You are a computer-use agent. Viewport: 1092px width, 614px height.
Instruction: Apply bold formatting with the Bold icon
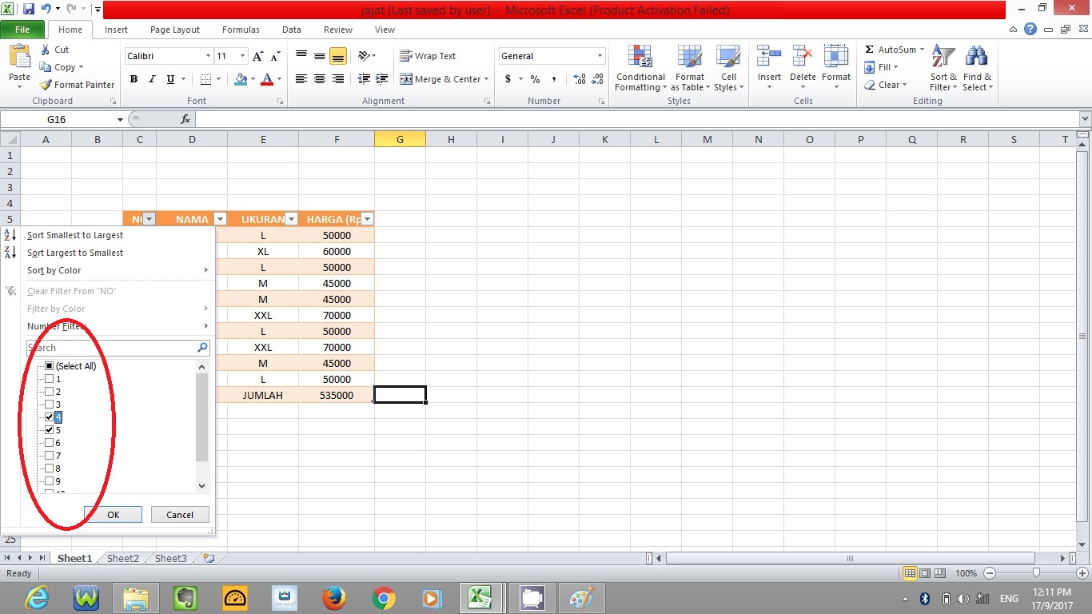(134, 79)
